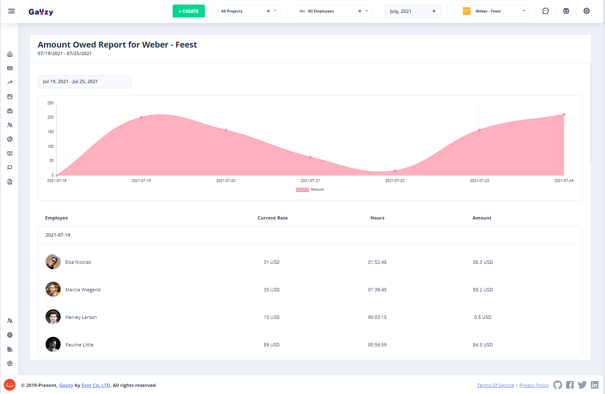
Task: Click the trending chart sidebar icon
Action: (10, 83)
